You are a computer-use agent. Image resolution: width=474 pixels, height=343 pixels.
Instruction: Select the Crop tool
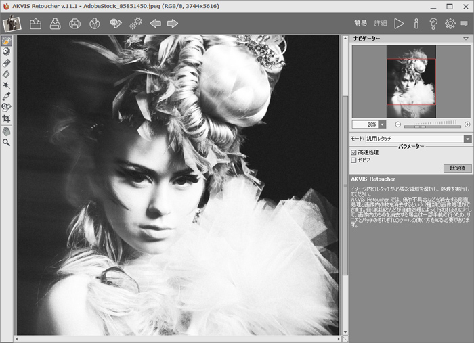pyautogui.click(x=6, y=118)
